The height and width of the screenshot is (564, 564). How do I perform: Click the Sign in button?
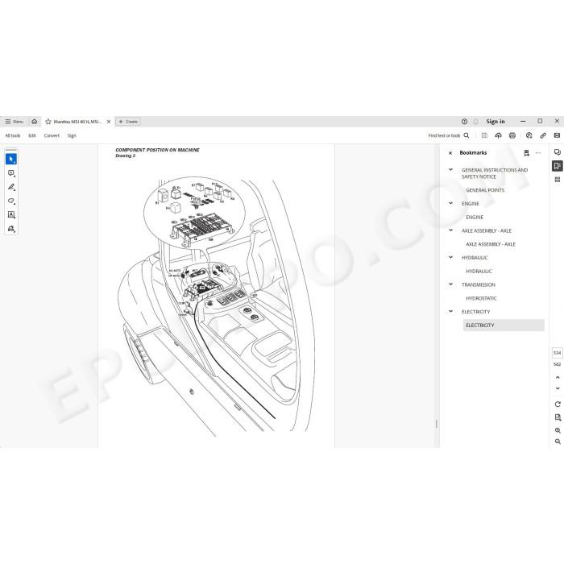pos(496,122)
